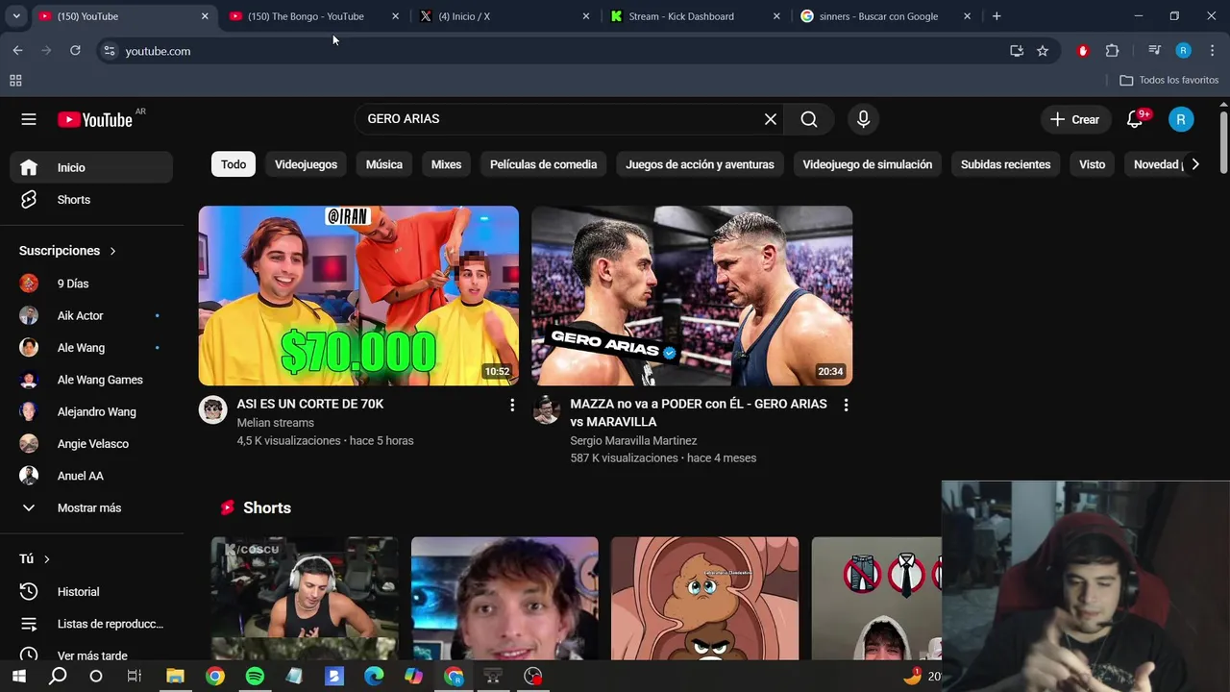1230x692 pixels.
Task: Select the Videojuegos filter chip
Action: 306,164
